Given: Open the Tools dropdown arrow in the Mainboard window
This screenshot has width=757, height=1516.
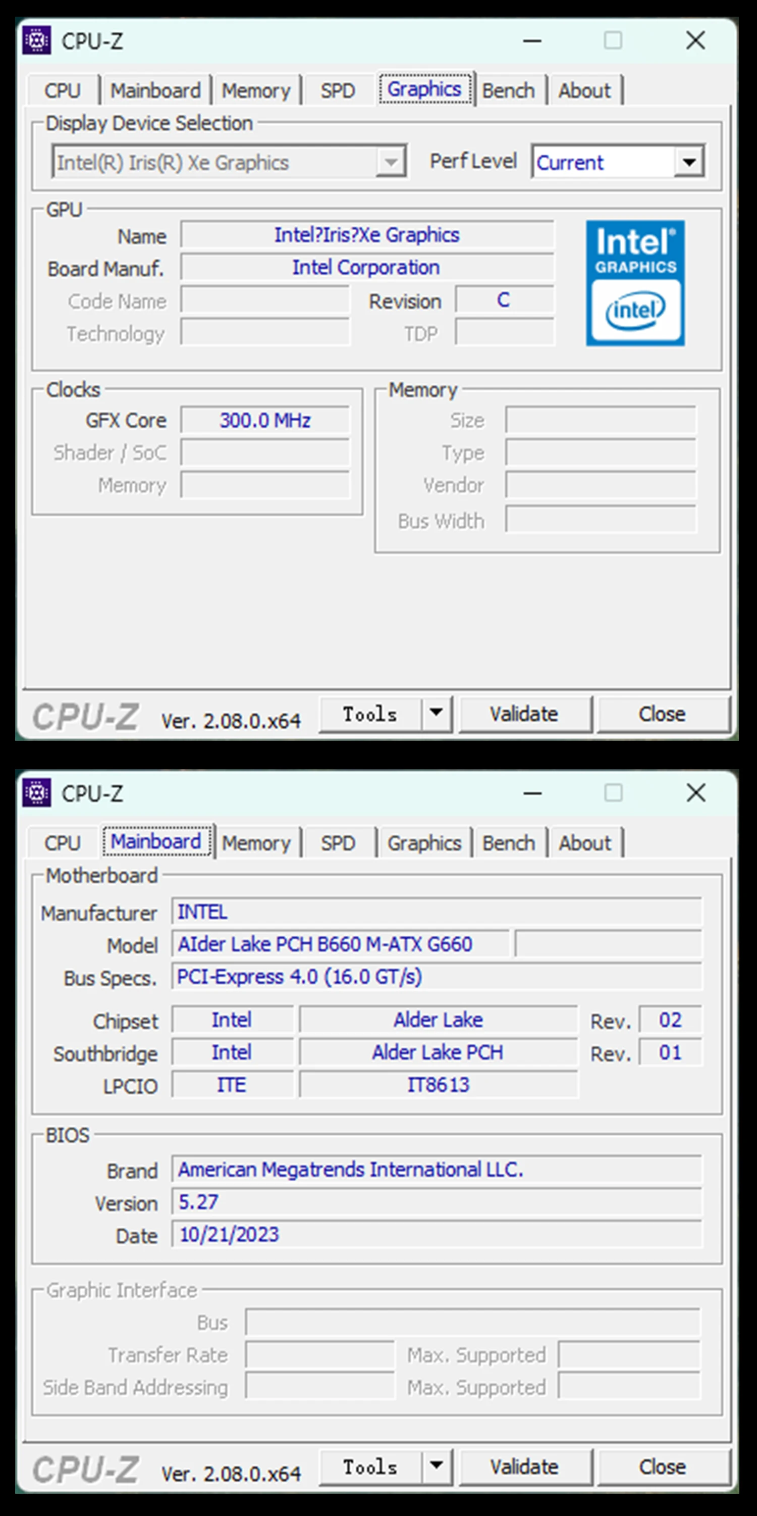Looking at the screenshot, I should coord(436,1465).
